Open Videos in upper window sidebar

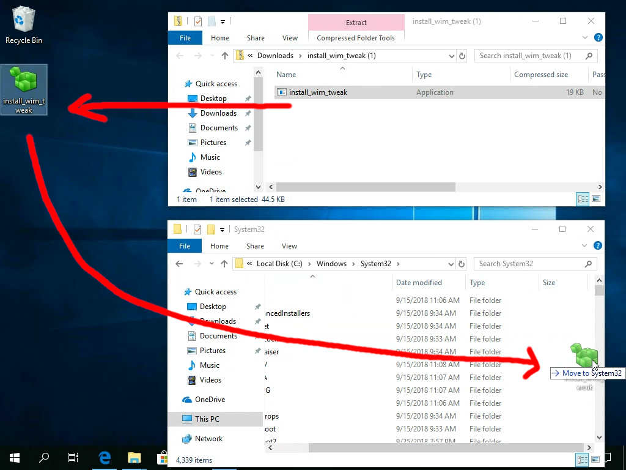click(211, 172)
